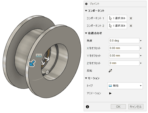
Task: Collapse the ジョイント dialog with minus icon
Action: pos(86,4)
